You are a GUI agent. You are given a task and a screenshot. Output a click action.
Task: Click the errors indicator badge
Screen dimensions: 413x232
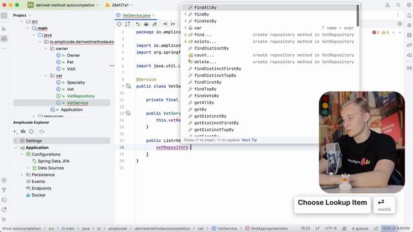376,32
